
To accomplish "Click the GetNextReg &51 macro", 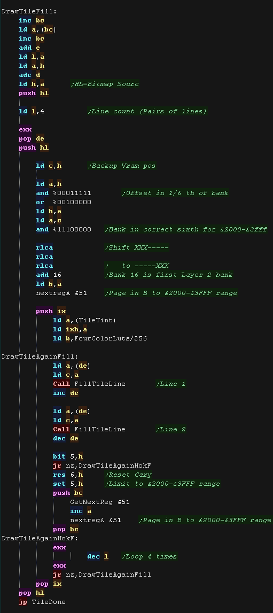I will [x=99, y=502].
